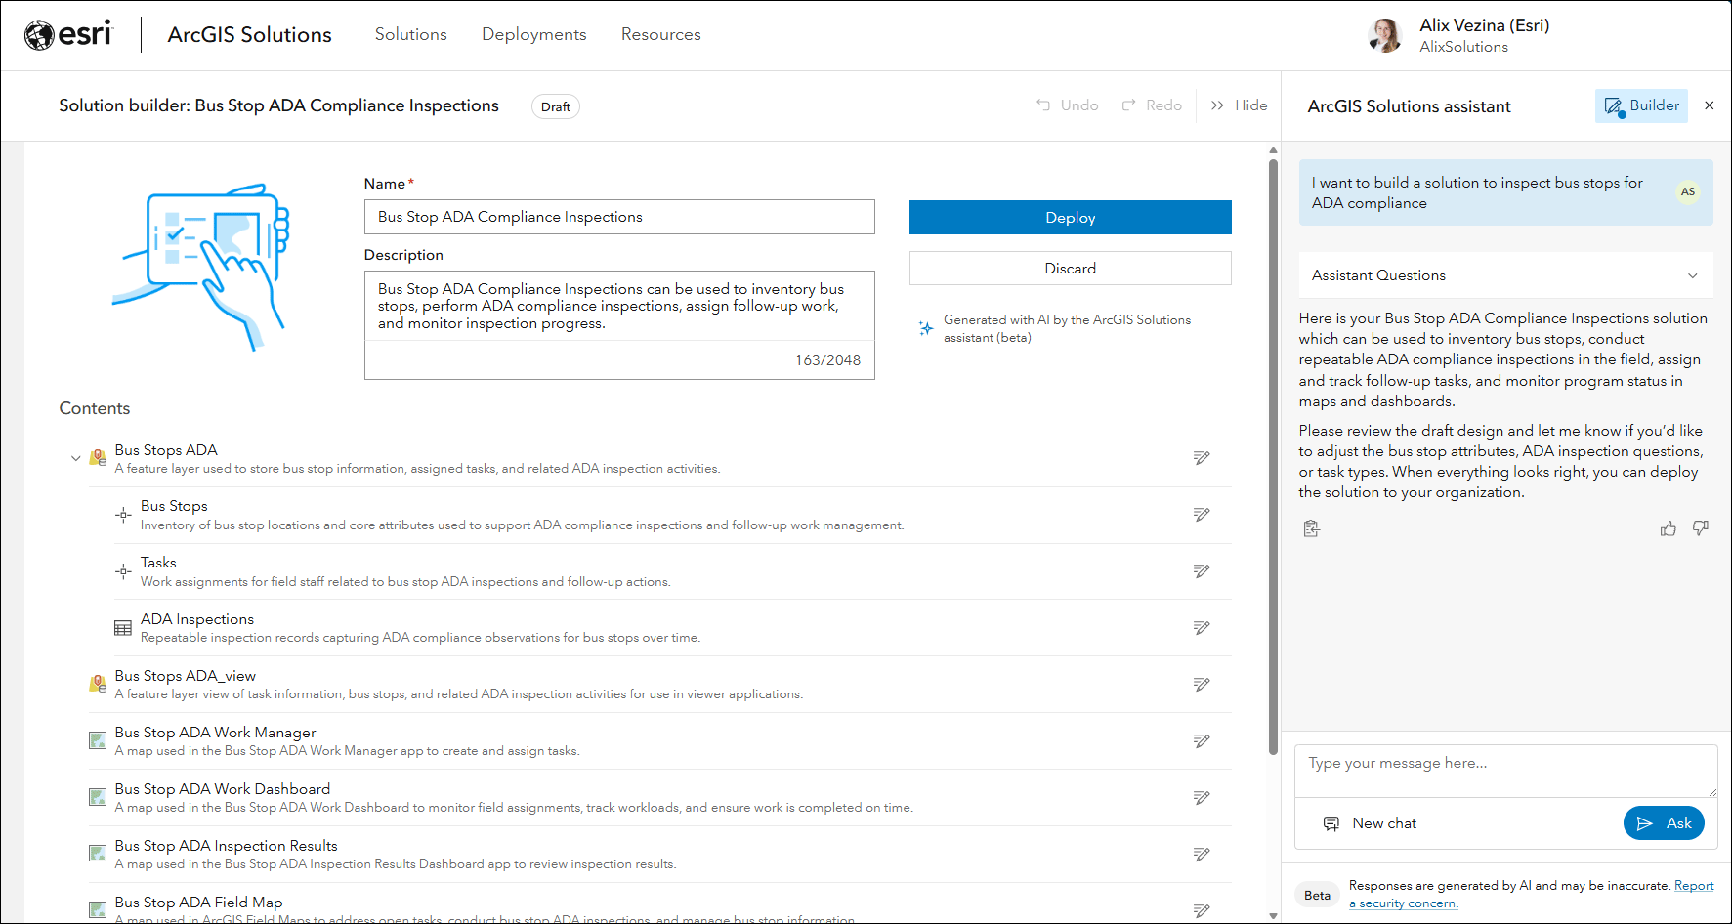This screenshot has height=924, width=1732.
Task: Select Bus Stop ADA Work Manager title
Action: pos(215,733)
